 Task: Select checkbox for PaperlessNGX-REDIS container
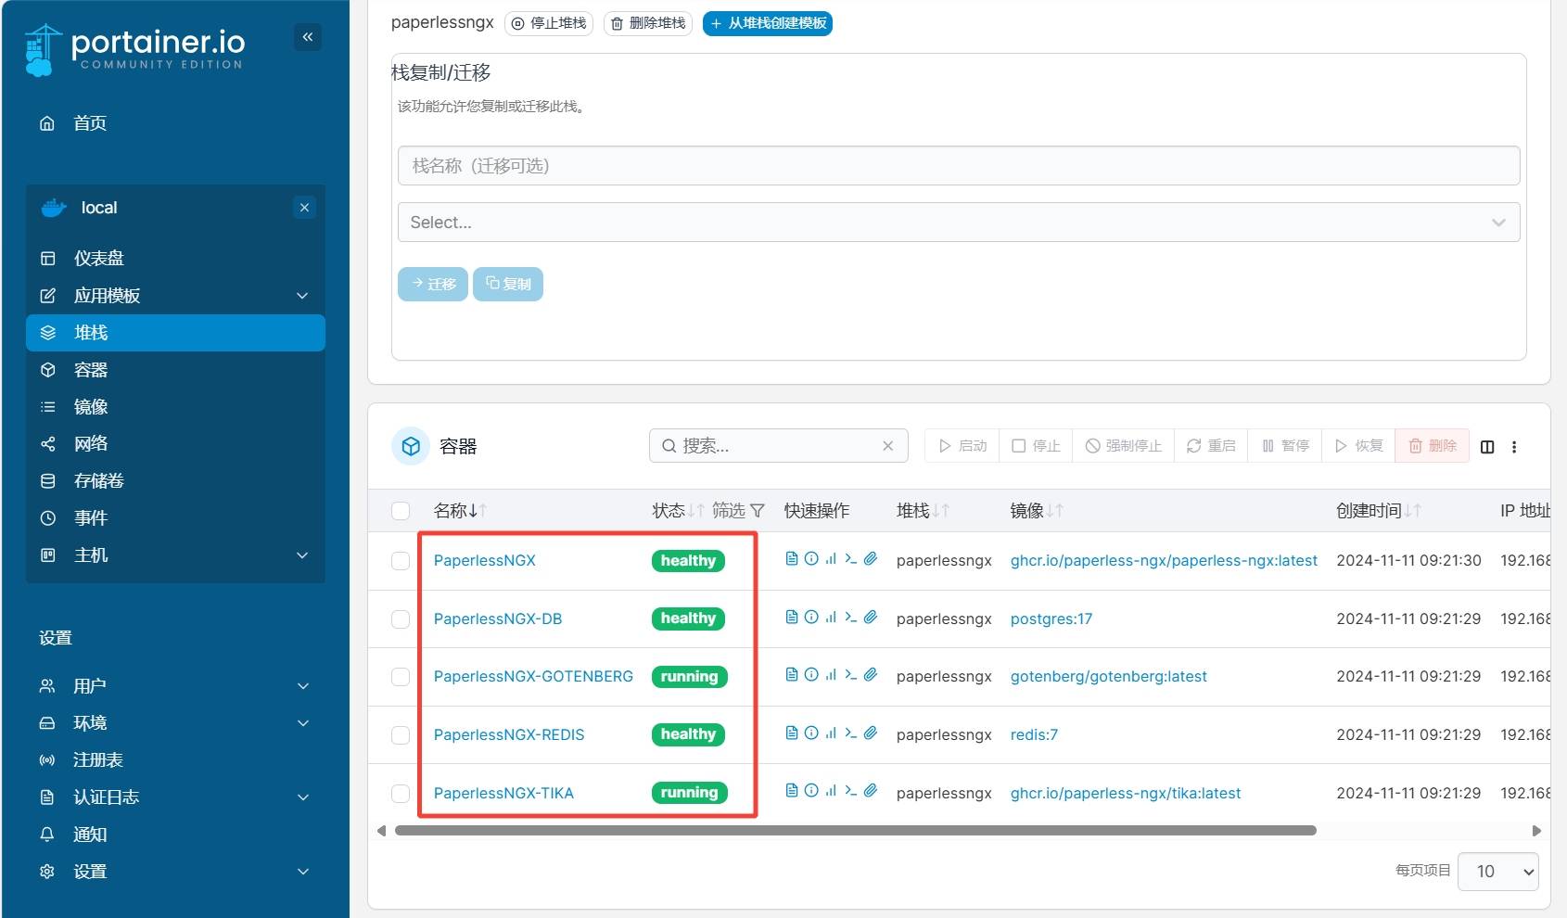[401, 735]
